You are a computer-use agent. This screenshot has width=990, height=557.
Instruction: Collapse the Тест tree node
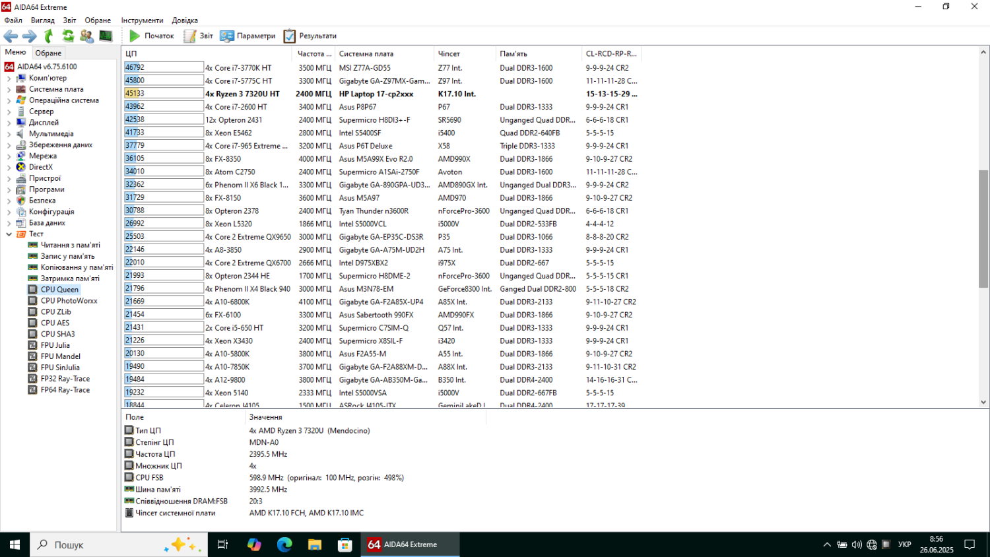coord(9,234)
